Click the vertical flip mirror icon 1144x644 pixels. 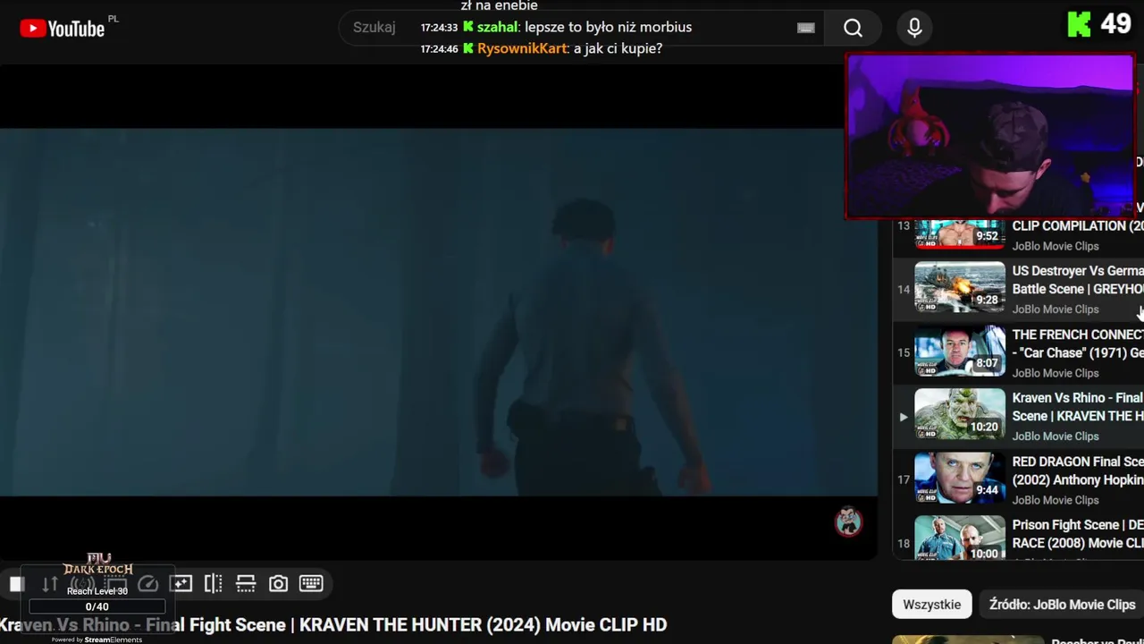click(214, 584)
